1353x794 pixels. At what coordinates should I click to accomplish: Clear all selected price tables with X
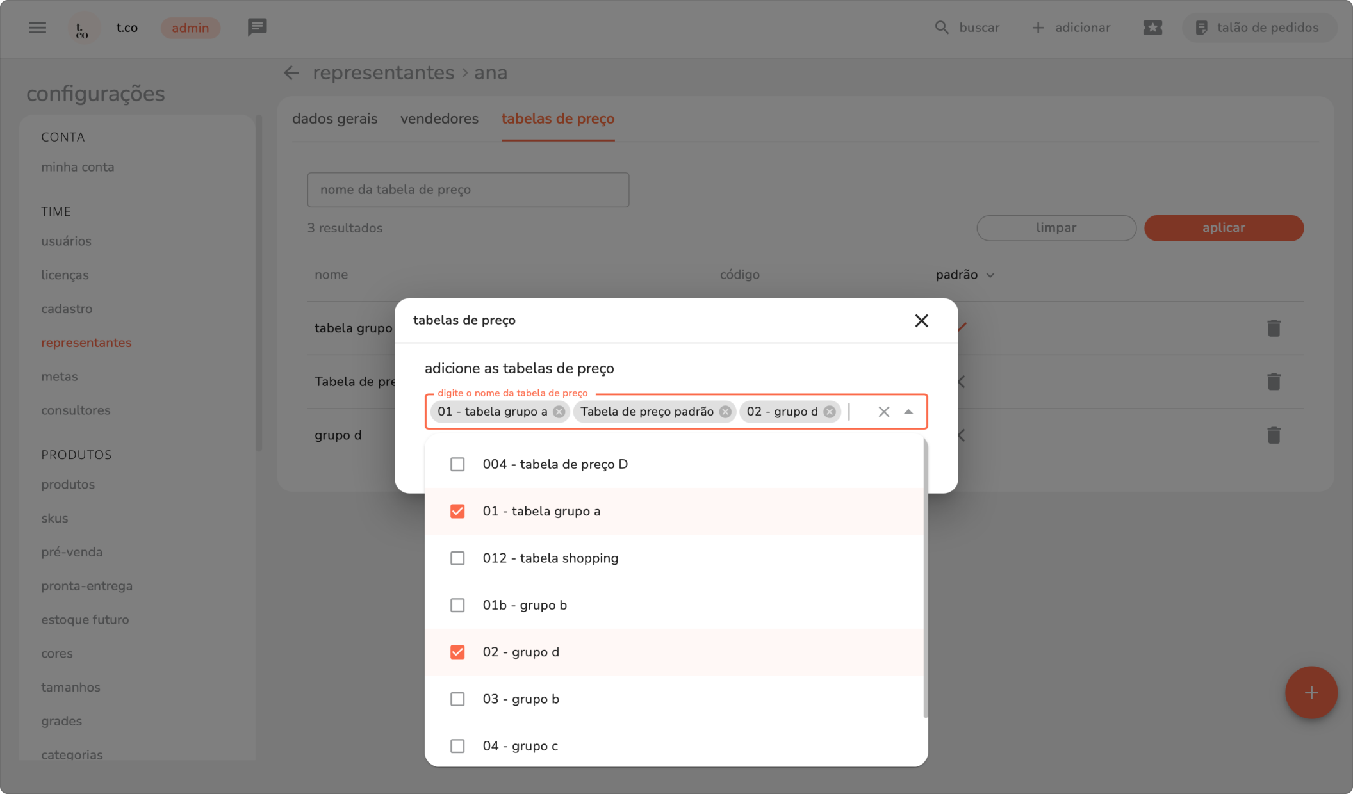point(883,412)
